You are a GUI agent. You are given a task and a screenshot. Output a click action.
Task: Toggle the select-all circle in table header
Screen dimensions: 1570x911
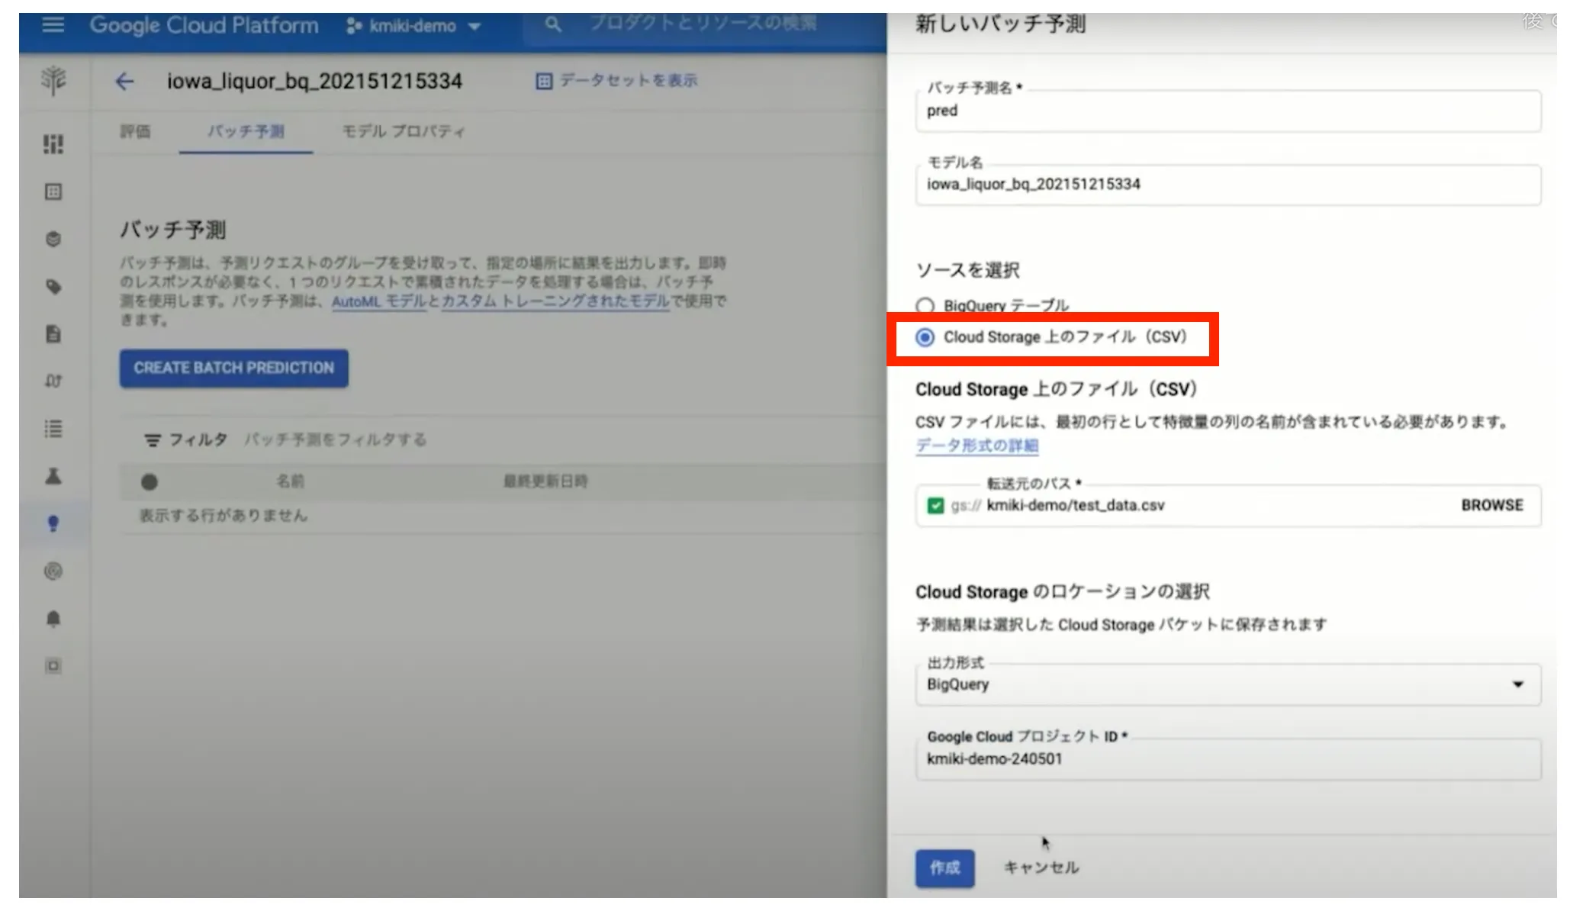(x=150, y=482)
